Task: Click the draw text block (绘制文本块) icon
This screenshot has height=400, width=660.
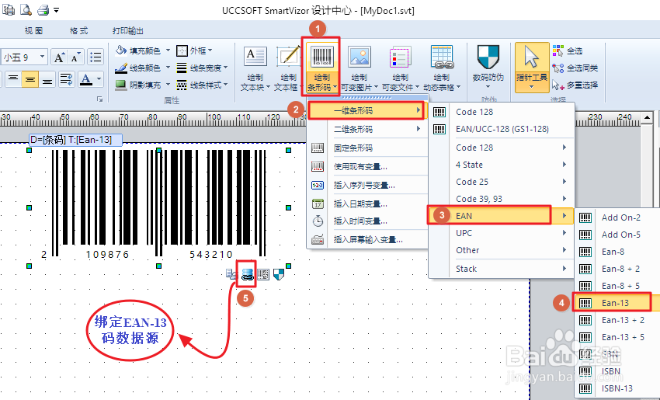Action: (x=255, y=57)
